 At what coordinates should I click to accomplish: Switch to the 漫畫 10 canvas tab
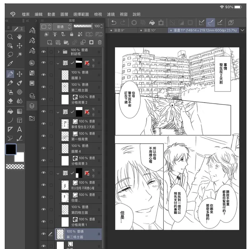pyautogui.click(x=152, y=30)
